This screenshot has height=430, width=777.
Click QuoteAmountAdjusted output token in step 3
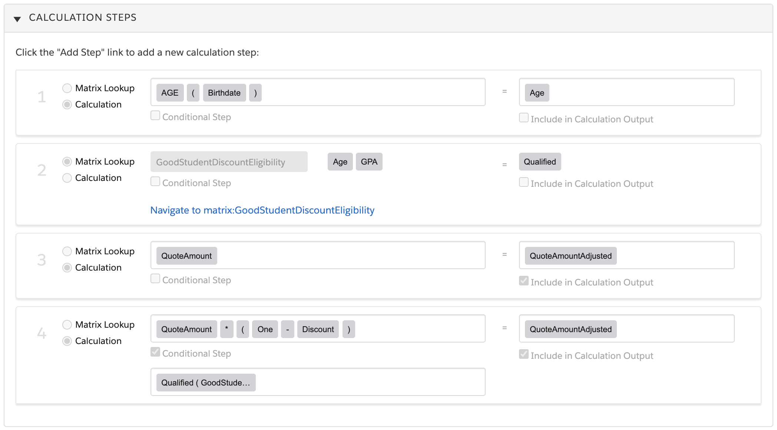(x=571, y=256)
